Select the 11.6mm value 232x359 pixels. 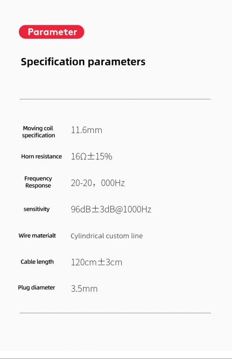click(x=87, y=130)
